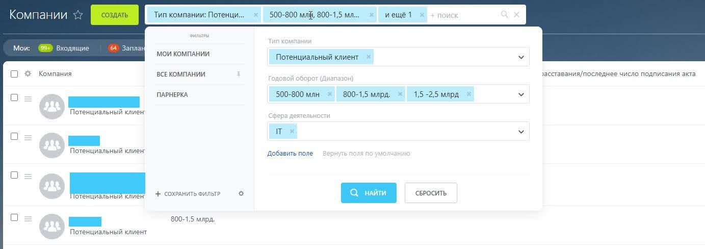Select the Мои компании filter preset
Viewport: 705px width, 249px height.
point(183,54)
